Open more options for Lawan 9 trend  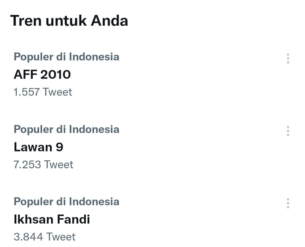point(288,131)
